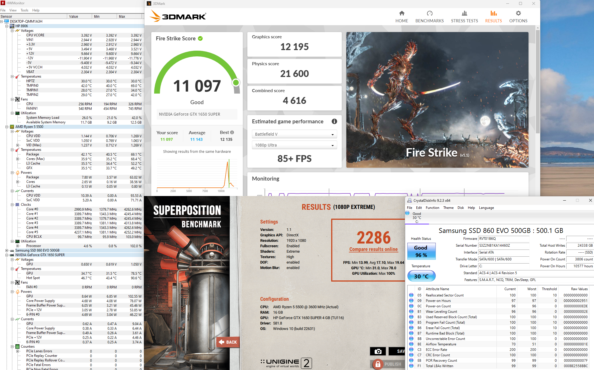Open the 1080p Ultra preset dropdown
594x370 pixels.
coord(294,145)
